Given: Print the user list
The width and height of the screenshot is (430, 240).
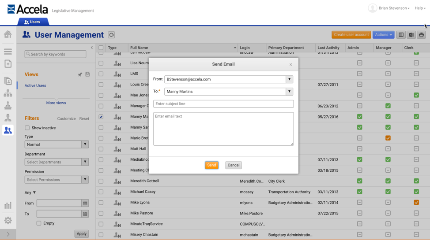Looking at the screenshot, I should coord(421,35).
